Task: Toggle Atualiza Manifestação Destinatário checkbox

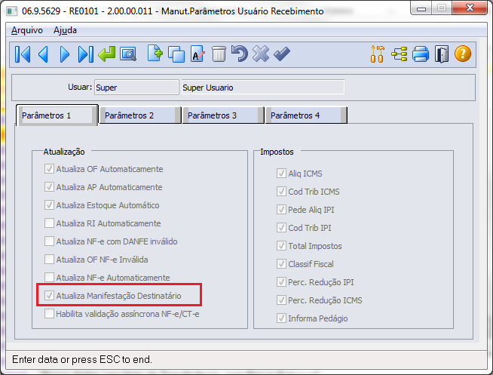Action: click(49, 296)
